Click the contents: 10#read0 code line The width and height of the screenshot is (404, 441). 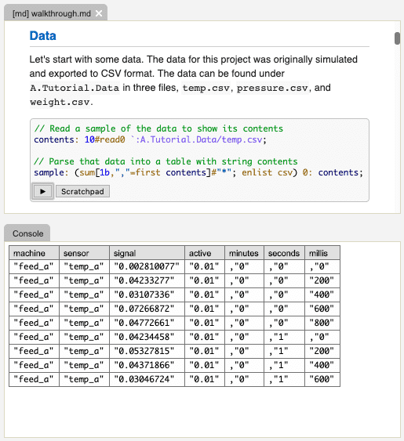150,139
